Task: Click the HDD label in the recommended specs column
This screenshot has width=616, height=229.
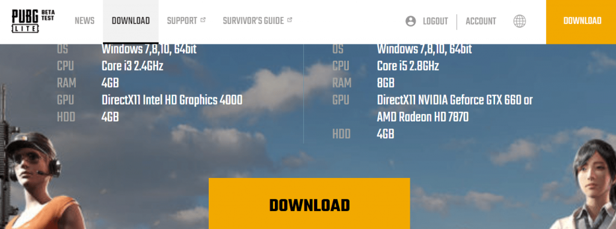Action: click(342, 135)
